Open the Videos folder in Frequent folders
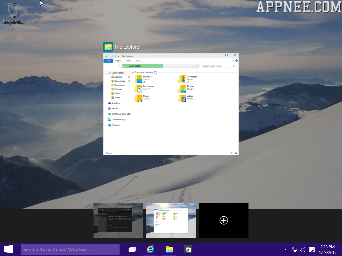Screen dimensions: 342x256 (186, 98)
